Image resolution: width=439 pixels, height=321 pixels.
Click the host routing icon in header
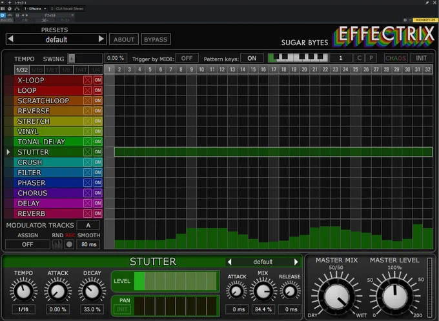[17, 8]
